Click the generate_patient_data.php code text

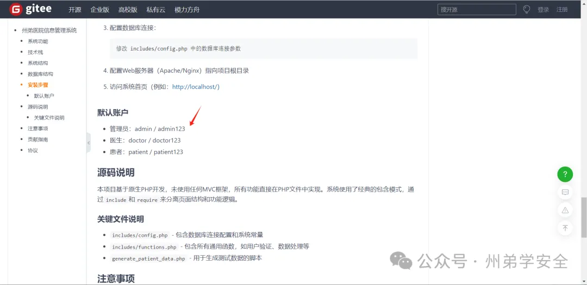click(148, 258)
